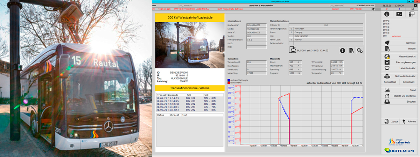Click the blue verbrauchte Energie legend swatch
The height and width of the screenshot is (157, 420).
229,80
